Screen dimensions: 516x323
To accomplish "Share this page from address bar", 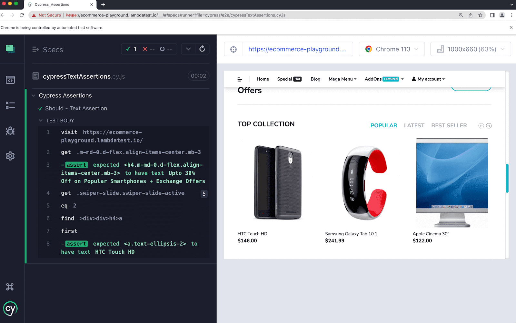I will coord(471,15).
